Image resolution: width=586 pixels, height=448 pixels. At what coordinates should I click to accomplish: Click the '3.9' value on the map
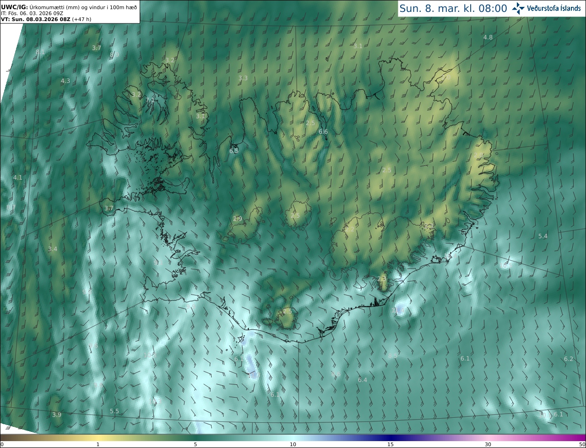[56, 415]
